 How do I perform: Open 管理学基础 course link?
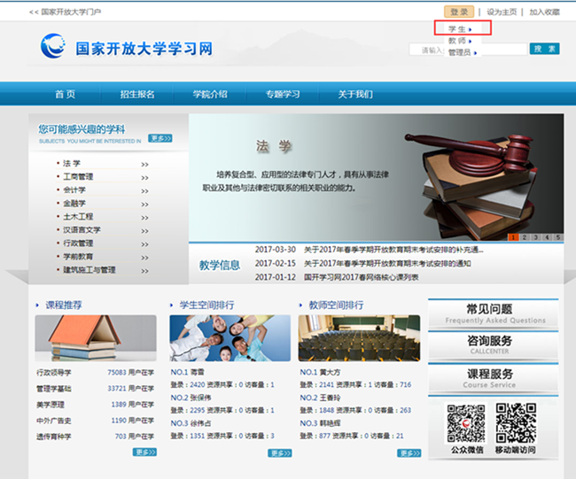[x=54, y=389]
